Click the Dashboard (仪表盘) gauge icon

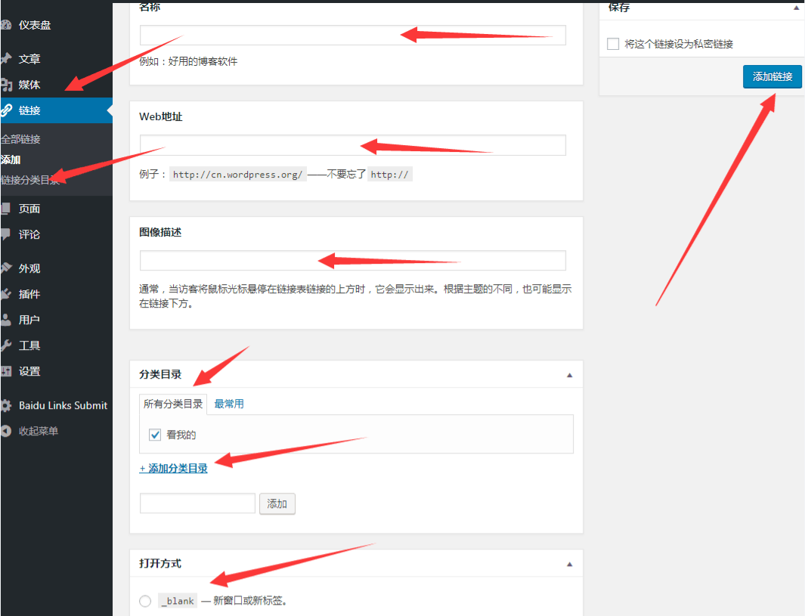point(6,25)
